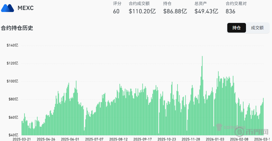Click the $140亿 y-axis label
272x141 pixels.
pos(12,45)
